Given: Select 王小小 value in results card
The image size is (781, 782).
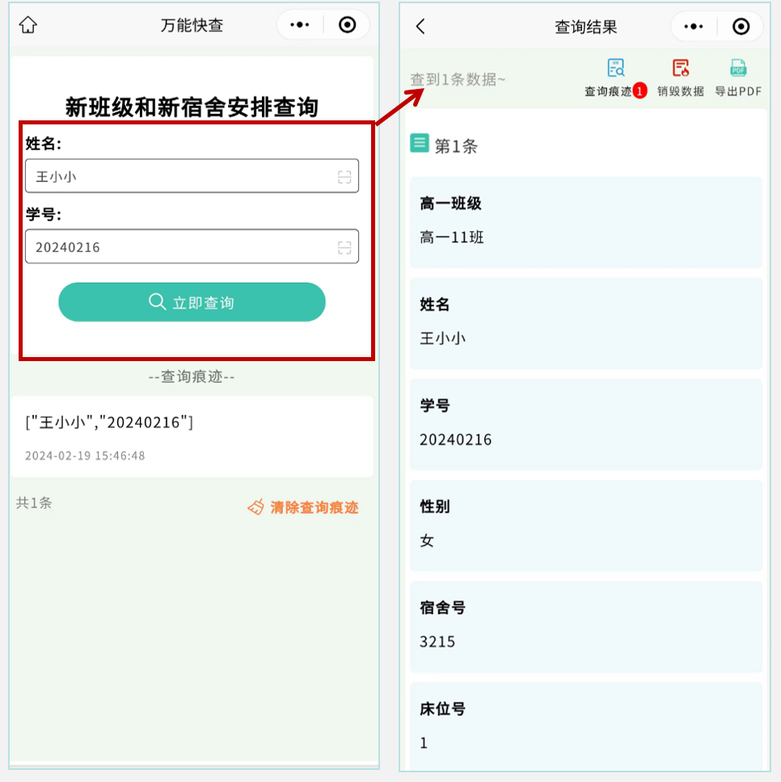Looking at the screenshot, I should click(442, 338).
